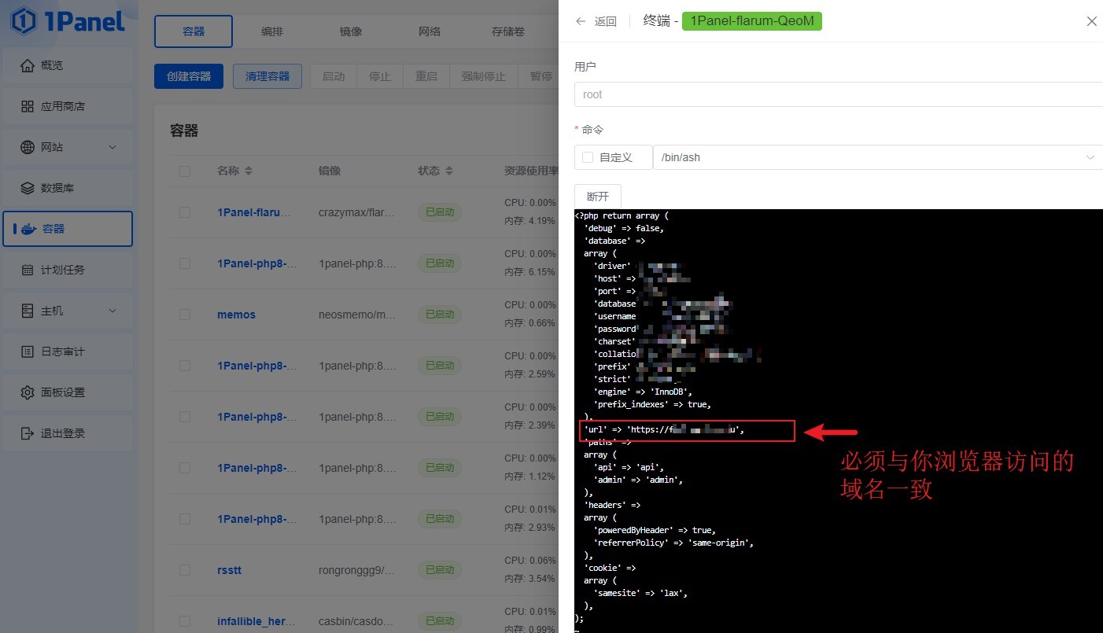
Task: Click the neosmemo image cell text
Action: (357, 315)
